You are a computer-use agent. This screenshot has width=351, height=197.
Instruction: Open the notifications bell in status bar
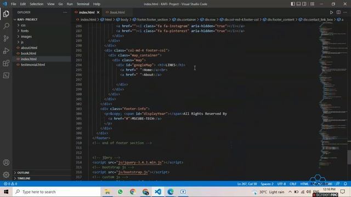(x=346, y=184)
